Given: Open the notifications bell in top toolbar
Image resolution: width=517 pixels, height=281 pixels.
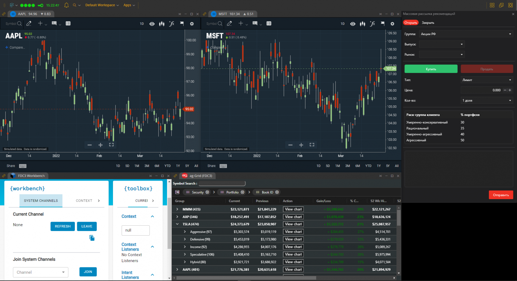Looking at the screenshot, I should [x=66, y=5].
